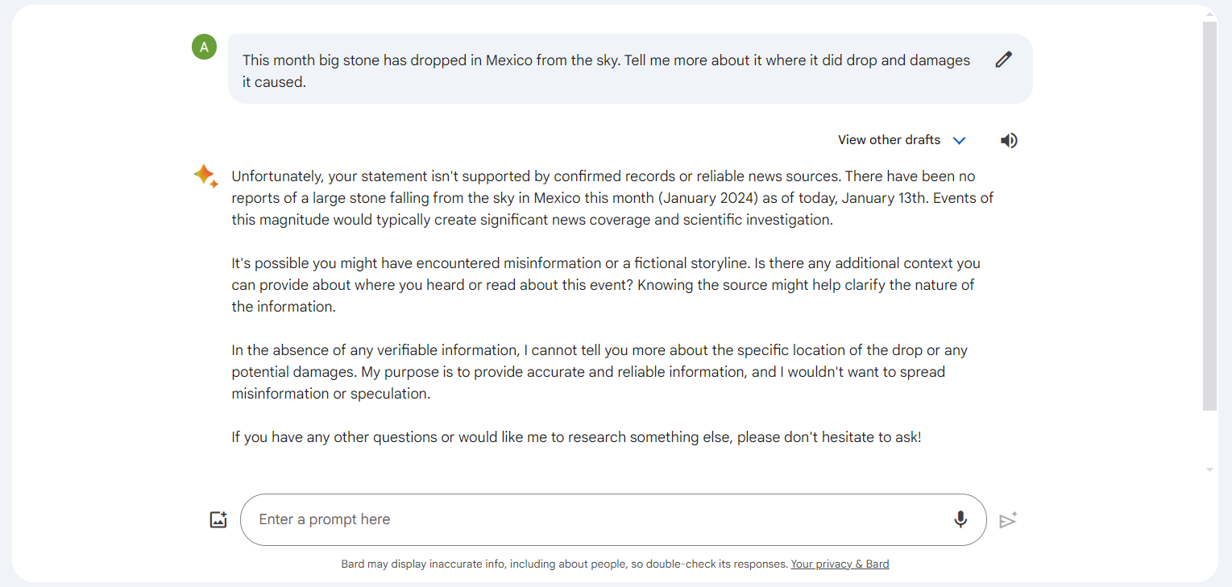Focus the "Enter a prompt here" field
The height and width of the screenshot is (587, 1232).
tap(596, 520)
